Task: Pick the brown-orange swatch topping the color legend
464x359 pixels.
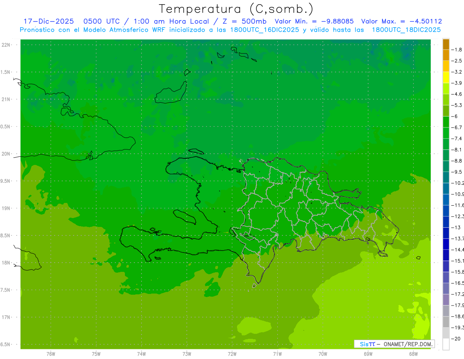Action: click(x=446, y=44)
